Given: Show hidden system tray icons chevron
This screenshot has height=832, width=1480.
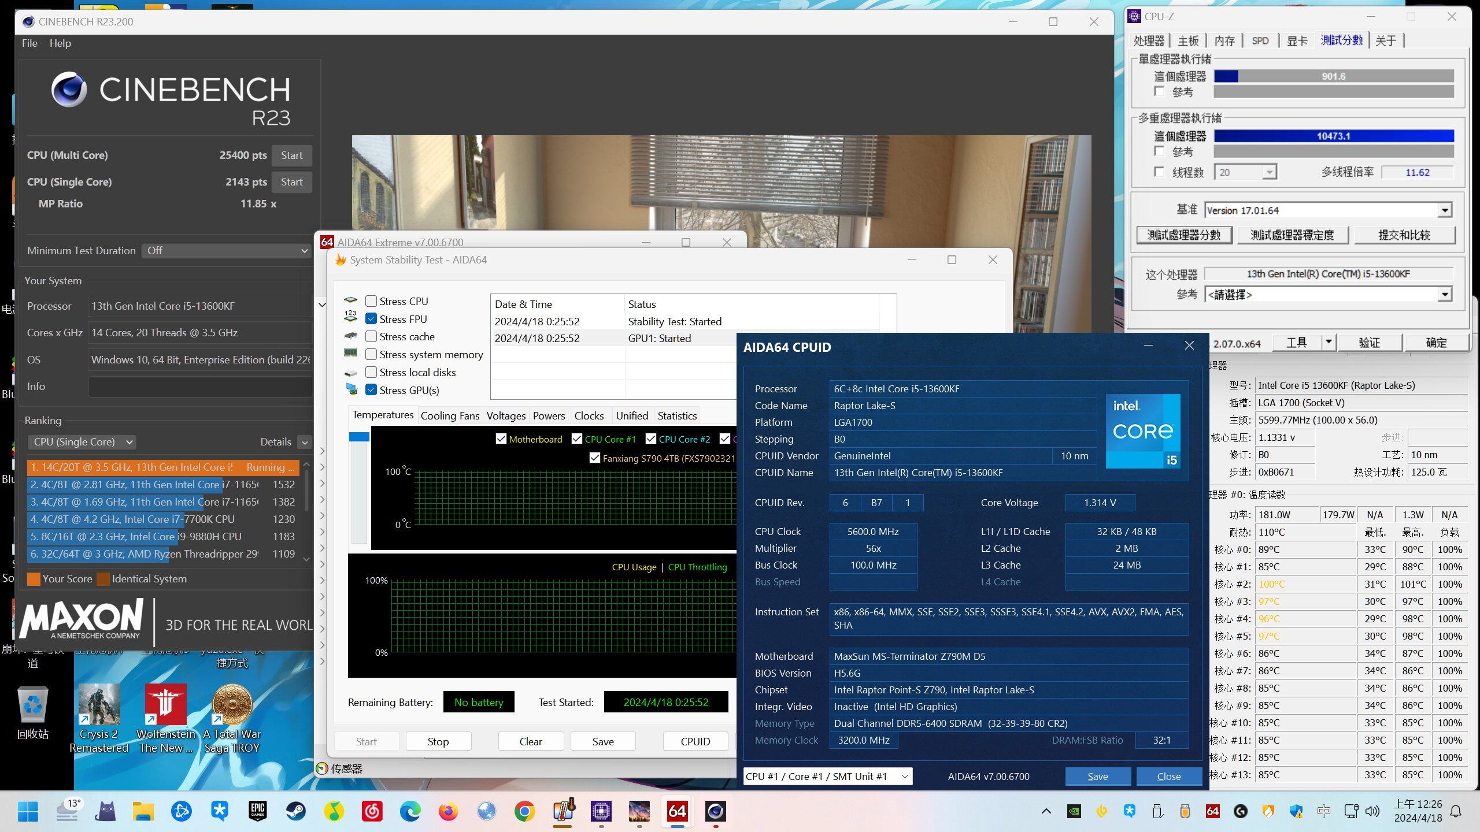Looking at the screenshot, I should pos(1046,811).
